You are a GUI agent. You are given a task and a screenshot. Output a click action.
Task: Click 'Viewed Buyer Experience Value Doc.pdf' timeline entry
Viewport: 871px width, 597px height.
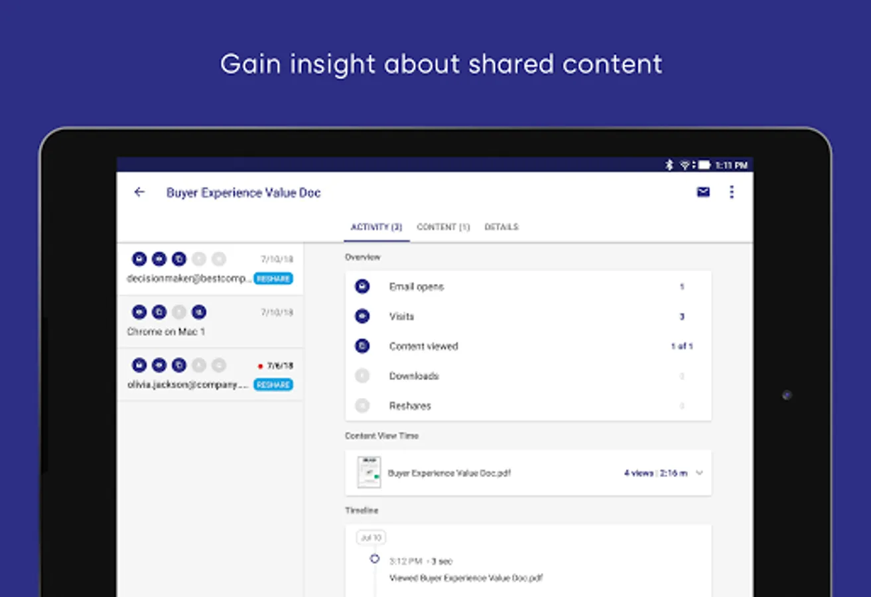pos(466,578)
